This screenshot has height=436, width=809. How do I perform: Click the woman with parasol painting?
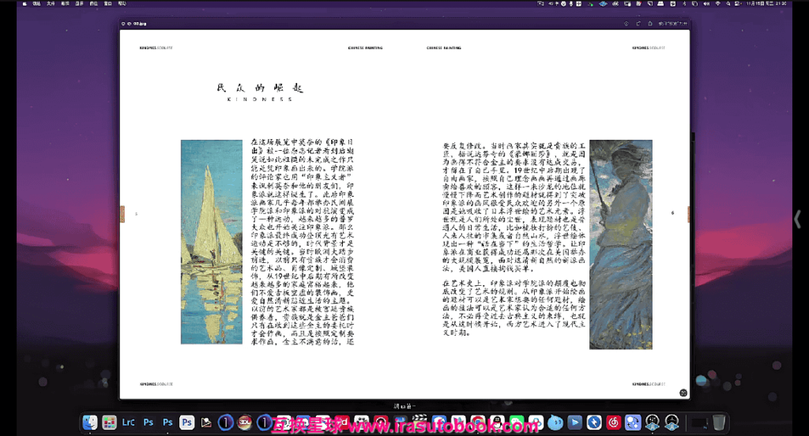click(621, 245)
